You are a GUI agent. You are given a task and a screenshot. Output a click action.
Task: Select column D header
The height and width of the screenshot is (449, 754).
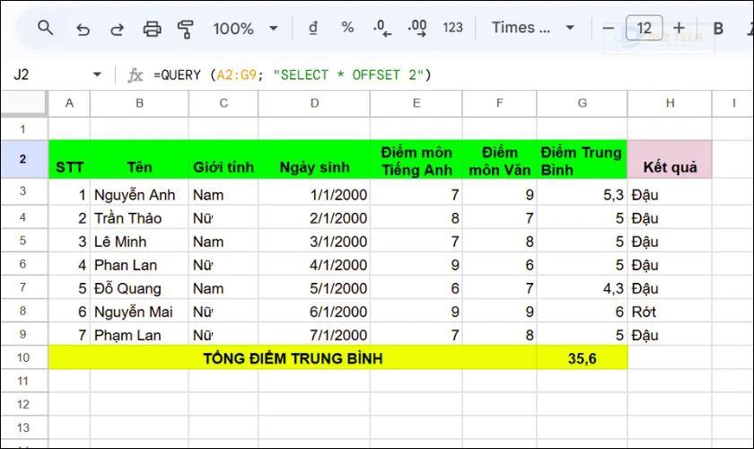pyautogui.click(x=314, y=103)
